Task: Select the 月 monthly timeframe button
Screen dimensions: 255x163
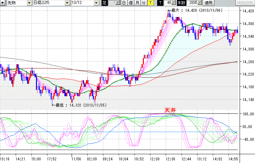Action: click(137, 3)
